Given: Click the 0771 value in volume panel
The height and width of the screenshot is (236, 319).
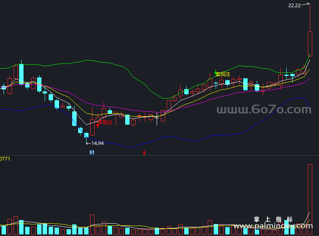Looking at the screenshot, I should point(5,159).
